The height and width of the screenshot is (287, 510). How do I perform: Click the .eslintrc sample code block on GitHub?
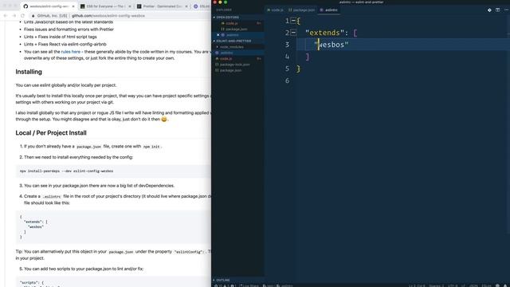tap(113, 226)
